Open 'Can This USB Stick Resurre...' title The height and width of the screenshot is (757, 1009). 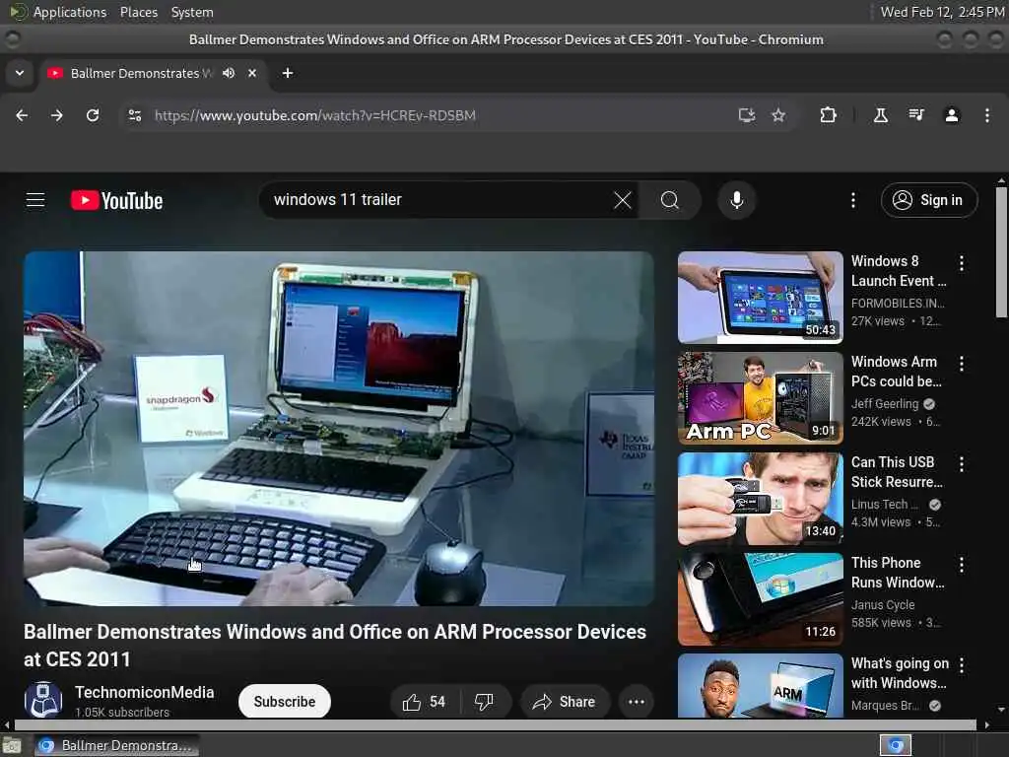click(x=897, y=472)
